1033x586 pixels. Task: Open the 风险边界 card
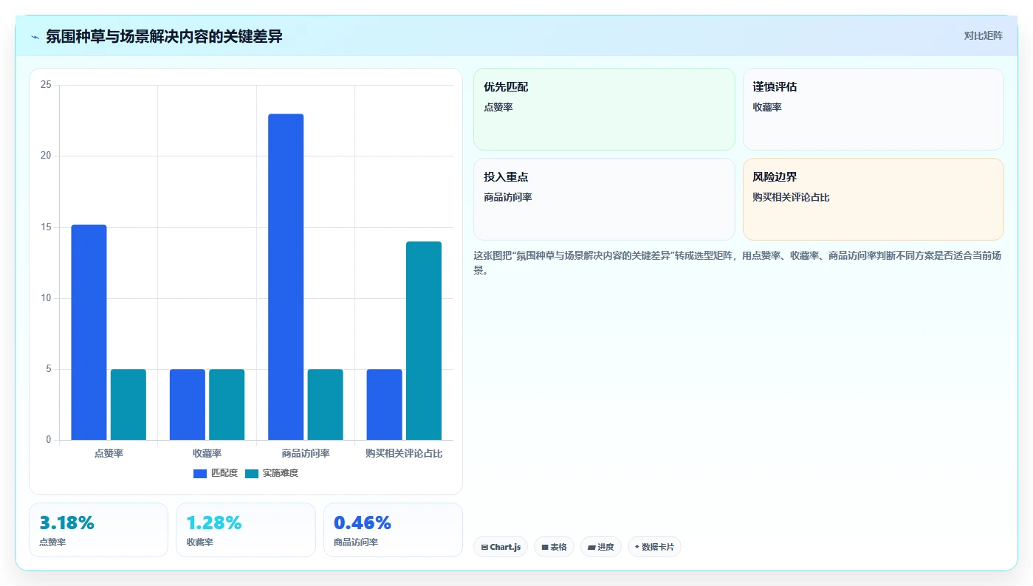coord(873,199)
